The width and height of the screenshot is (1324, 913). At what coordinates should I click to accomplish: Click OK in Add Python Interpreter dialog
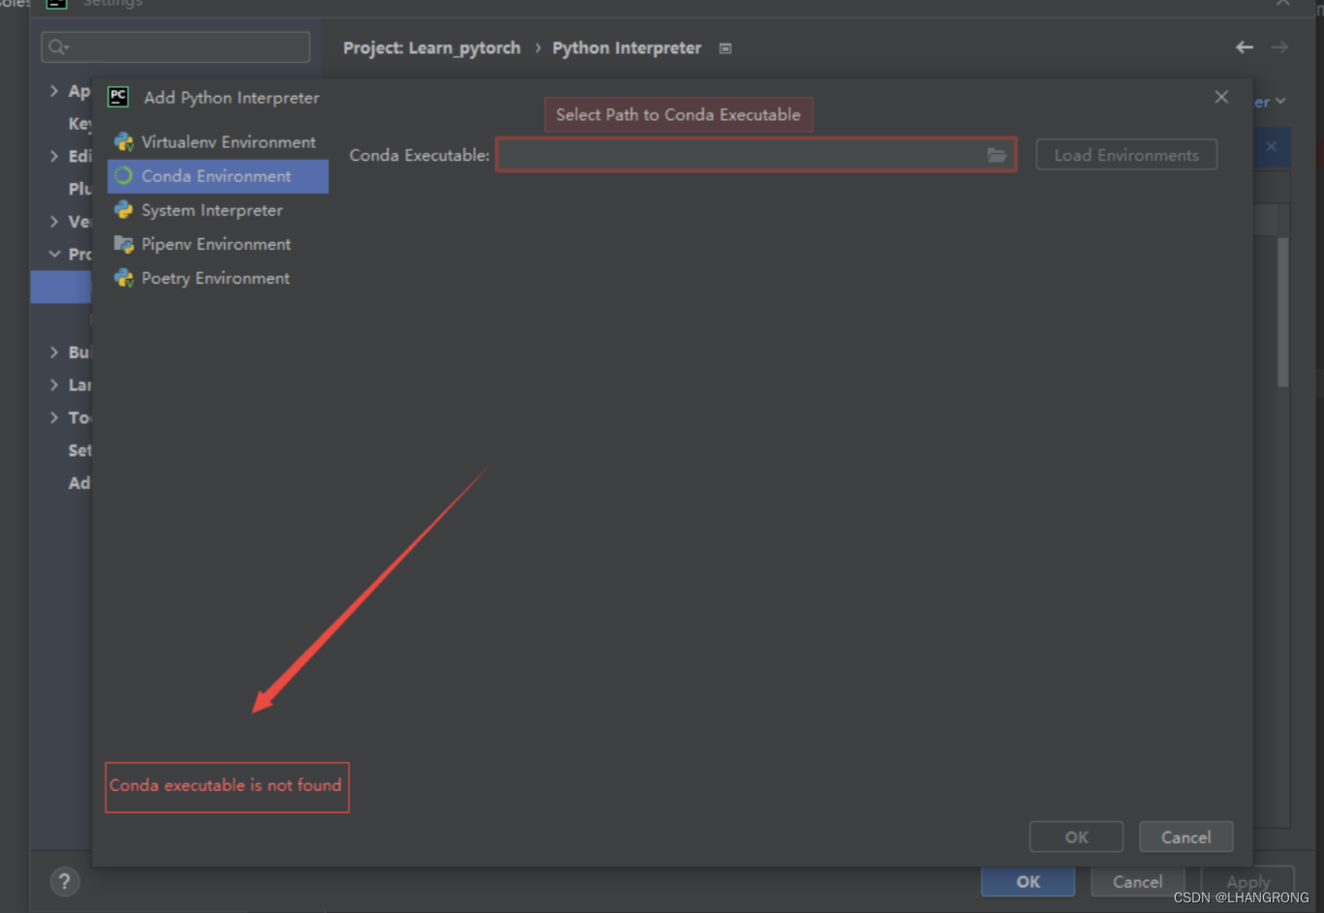pyautogui.click(x=1076, y=837)
